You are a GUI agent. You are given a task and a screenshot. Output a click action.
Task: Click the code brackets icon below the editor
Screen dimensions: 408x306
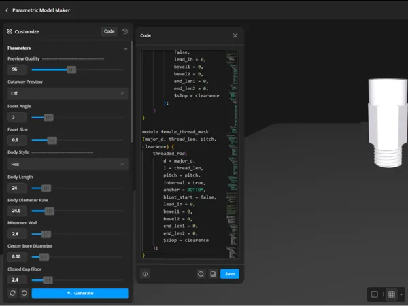tap(146, 274)
